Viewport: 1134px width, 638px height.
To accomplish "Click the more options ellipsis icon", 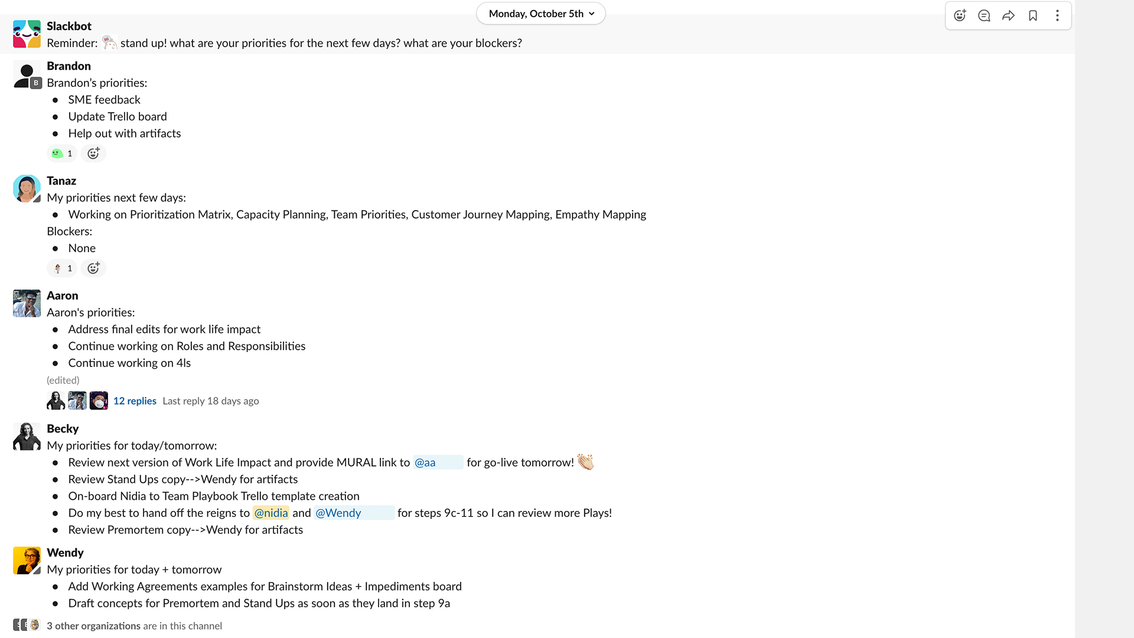I will click(1057, 15).
